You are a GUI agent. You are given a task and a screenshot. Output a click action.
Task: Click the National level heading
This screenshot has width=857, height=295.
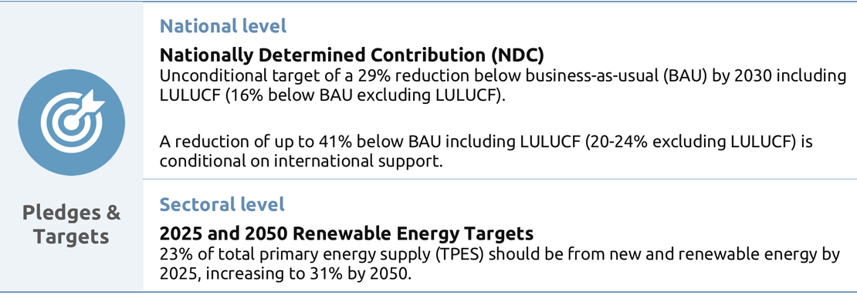(x=223, y=26)
